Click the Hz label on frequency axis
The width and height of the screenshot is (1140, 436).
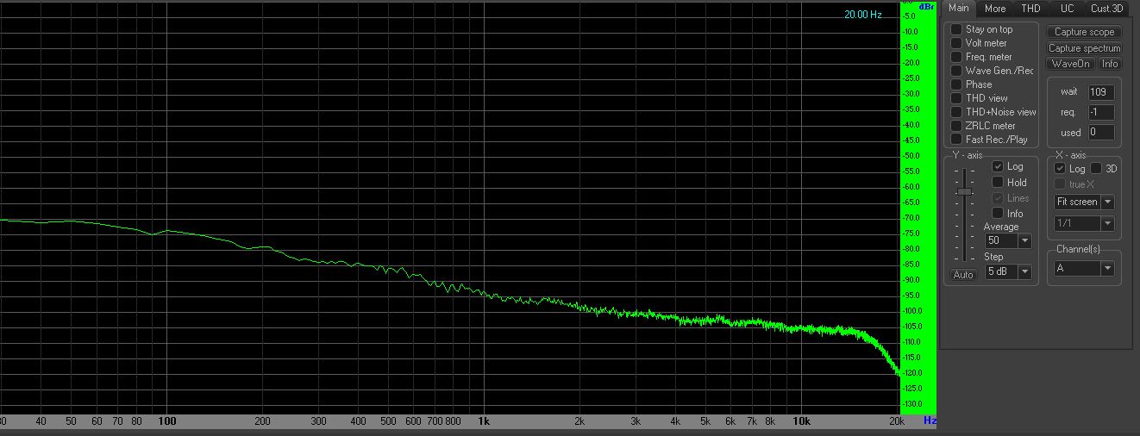tap(930, 420)
